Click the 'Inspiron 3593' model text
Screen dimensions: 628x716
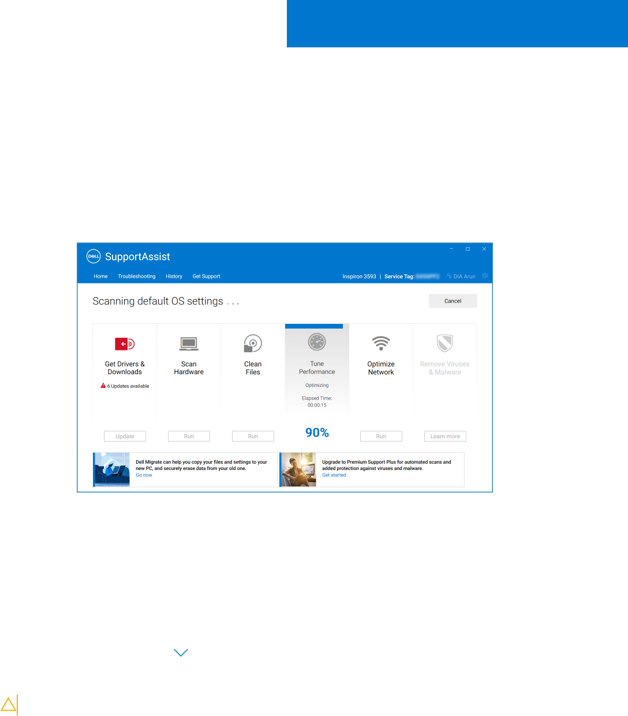tap(359, 277)
